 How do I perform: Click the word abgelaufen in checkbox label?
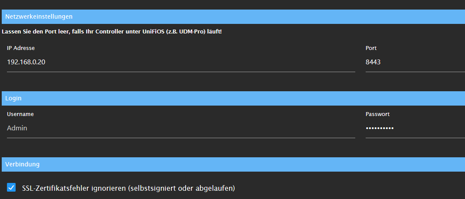point(218,188)
